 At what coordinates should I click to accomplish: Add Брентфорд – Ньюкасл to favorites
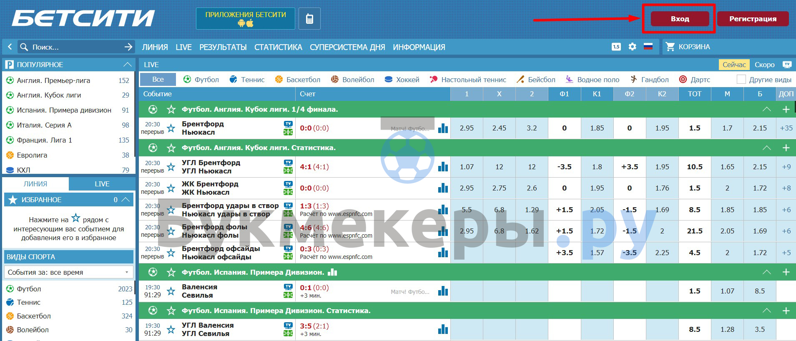(171, 128)
